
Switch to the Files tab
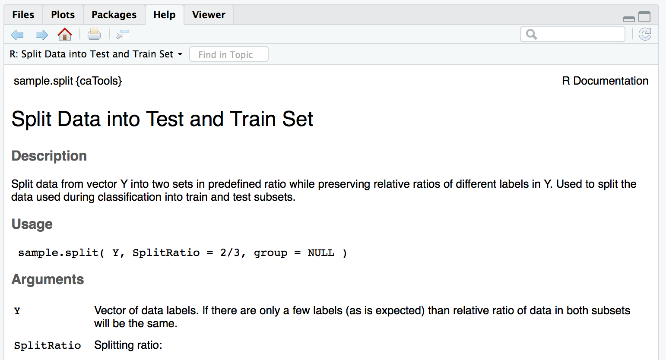click(23, 15)
